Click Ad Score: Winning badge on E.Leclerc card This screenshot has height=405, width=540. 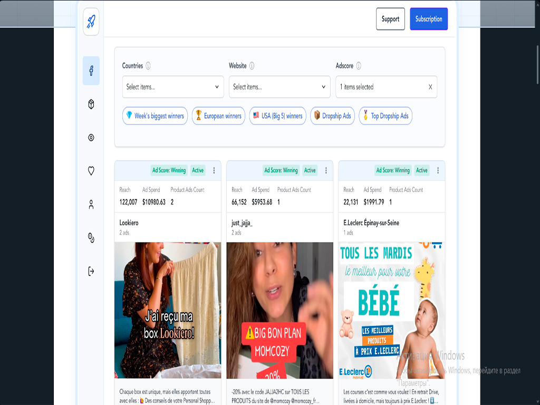[393, 170]
